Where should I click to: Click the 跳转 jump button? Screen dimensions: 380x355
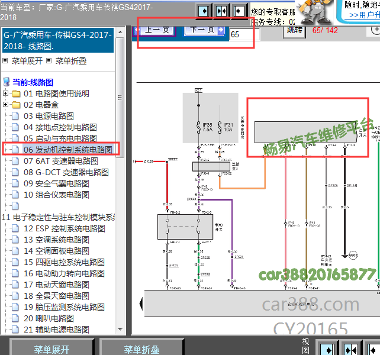[x=295, y=31]
